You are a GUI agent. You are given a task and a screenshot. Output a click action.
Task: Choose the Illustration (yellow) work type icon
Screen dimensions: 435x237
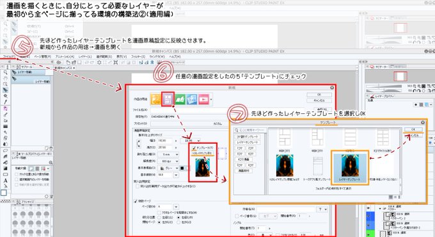pos(156,99)
